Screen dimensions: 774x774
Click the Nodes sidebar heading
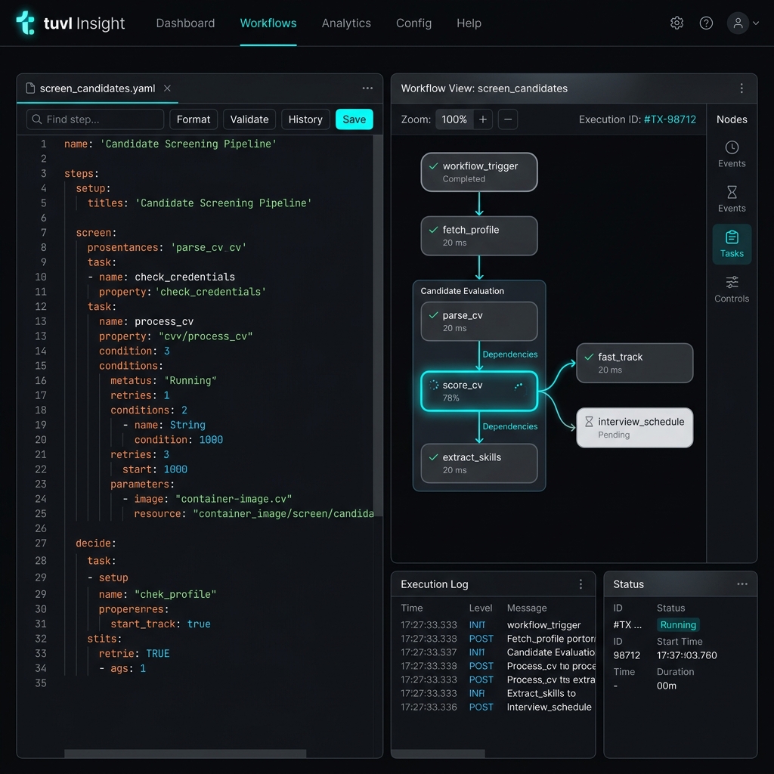(x=732, y=119)
